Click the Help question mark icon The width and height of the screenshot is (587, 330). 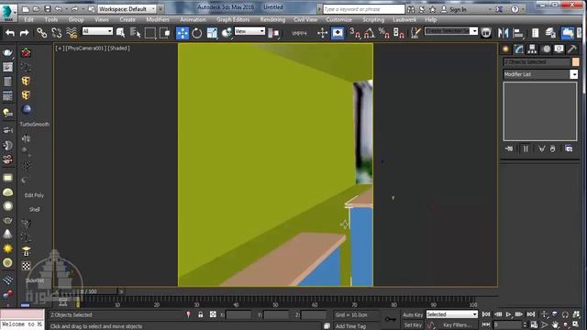(x=515, y=9)
